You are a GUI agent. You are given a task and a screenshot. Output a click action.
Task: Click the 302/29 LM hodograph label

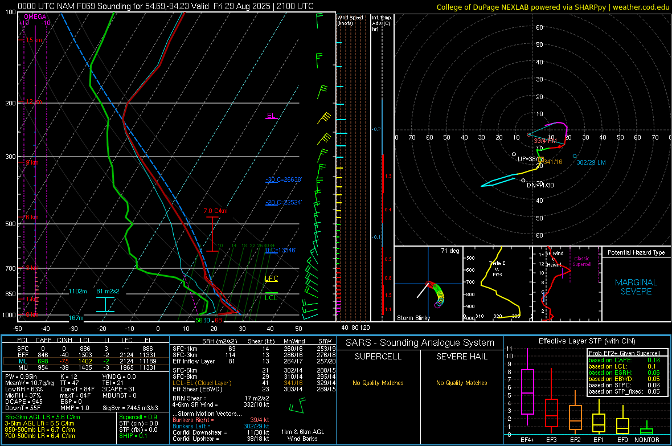click(591, 162)
